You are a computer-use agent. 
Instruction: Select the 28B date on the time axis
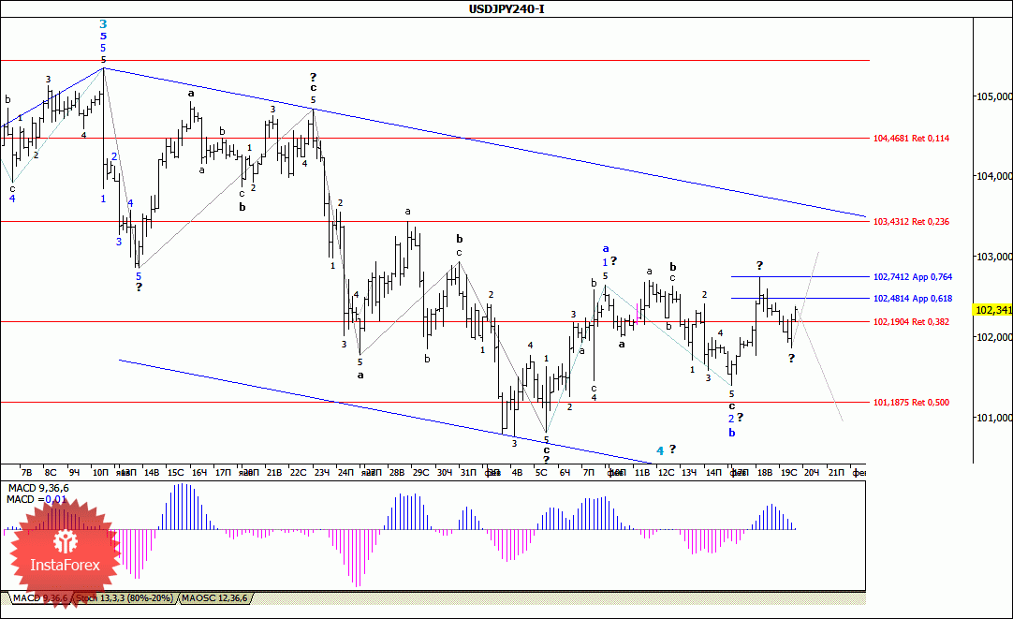coord(397,473)
